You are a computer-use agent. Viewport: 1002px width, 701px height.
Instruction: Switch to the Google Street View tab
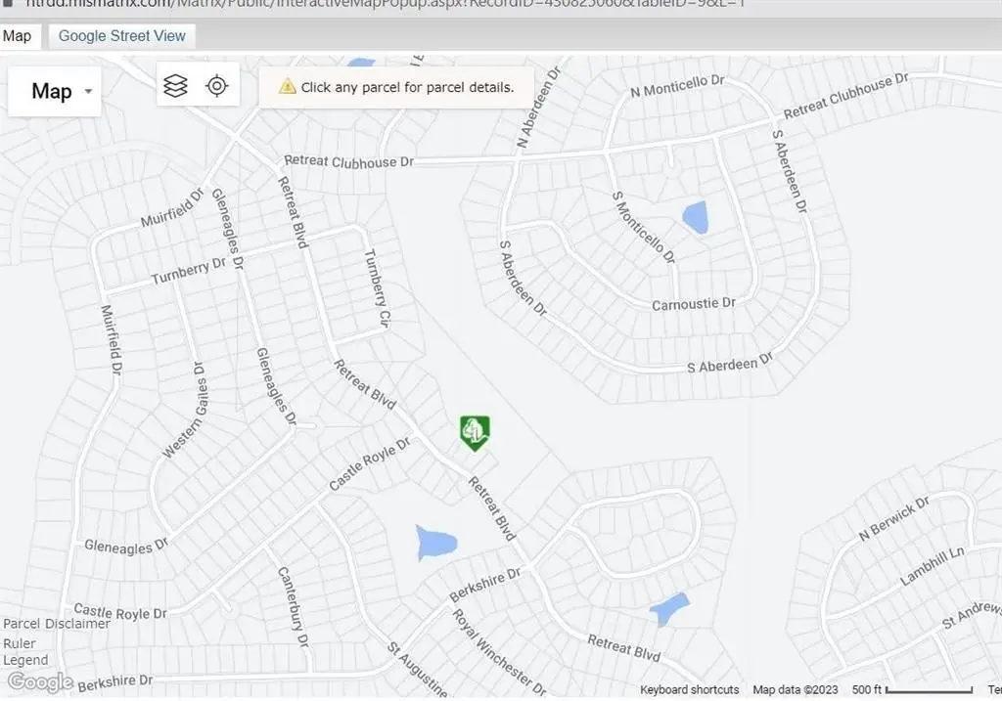pyautogui.click(x=122, y=36)
